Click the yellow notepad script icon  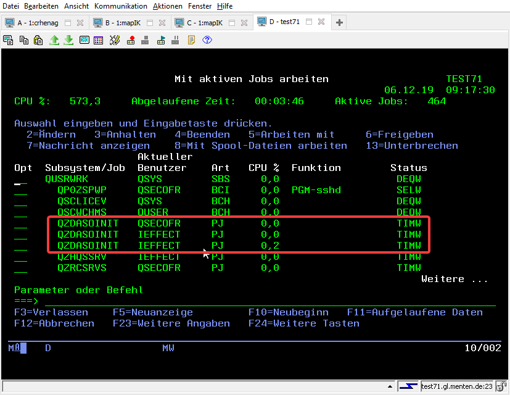(192, 40)
